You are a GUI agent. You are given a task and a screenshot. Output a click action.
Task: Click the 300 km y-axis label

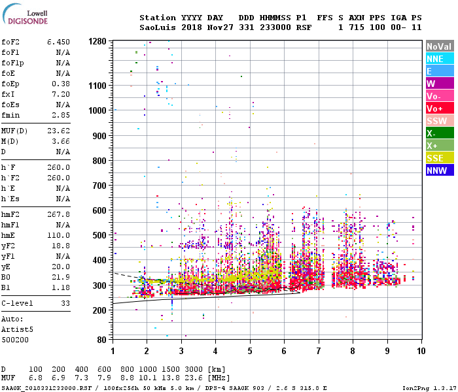99,286
